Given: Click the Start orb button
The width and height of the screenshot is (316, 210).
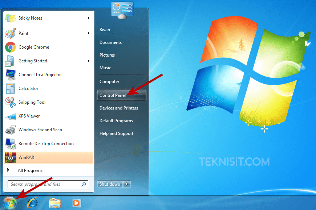Looking at the screenshot, I should pos(9,203).
